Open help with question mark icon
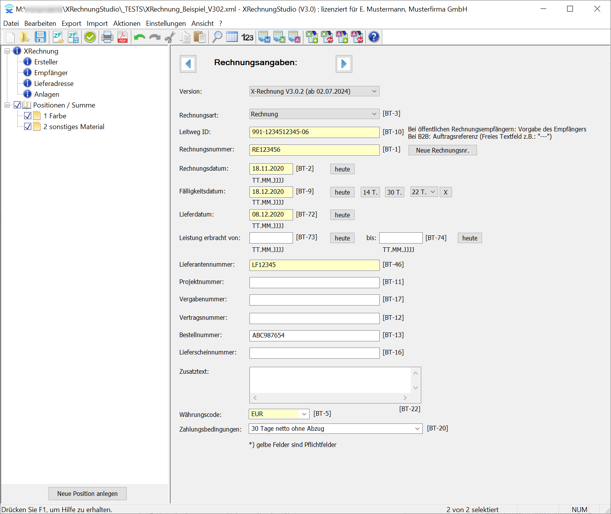This screenshot has width=611, height=514. [x=374, y=37]
